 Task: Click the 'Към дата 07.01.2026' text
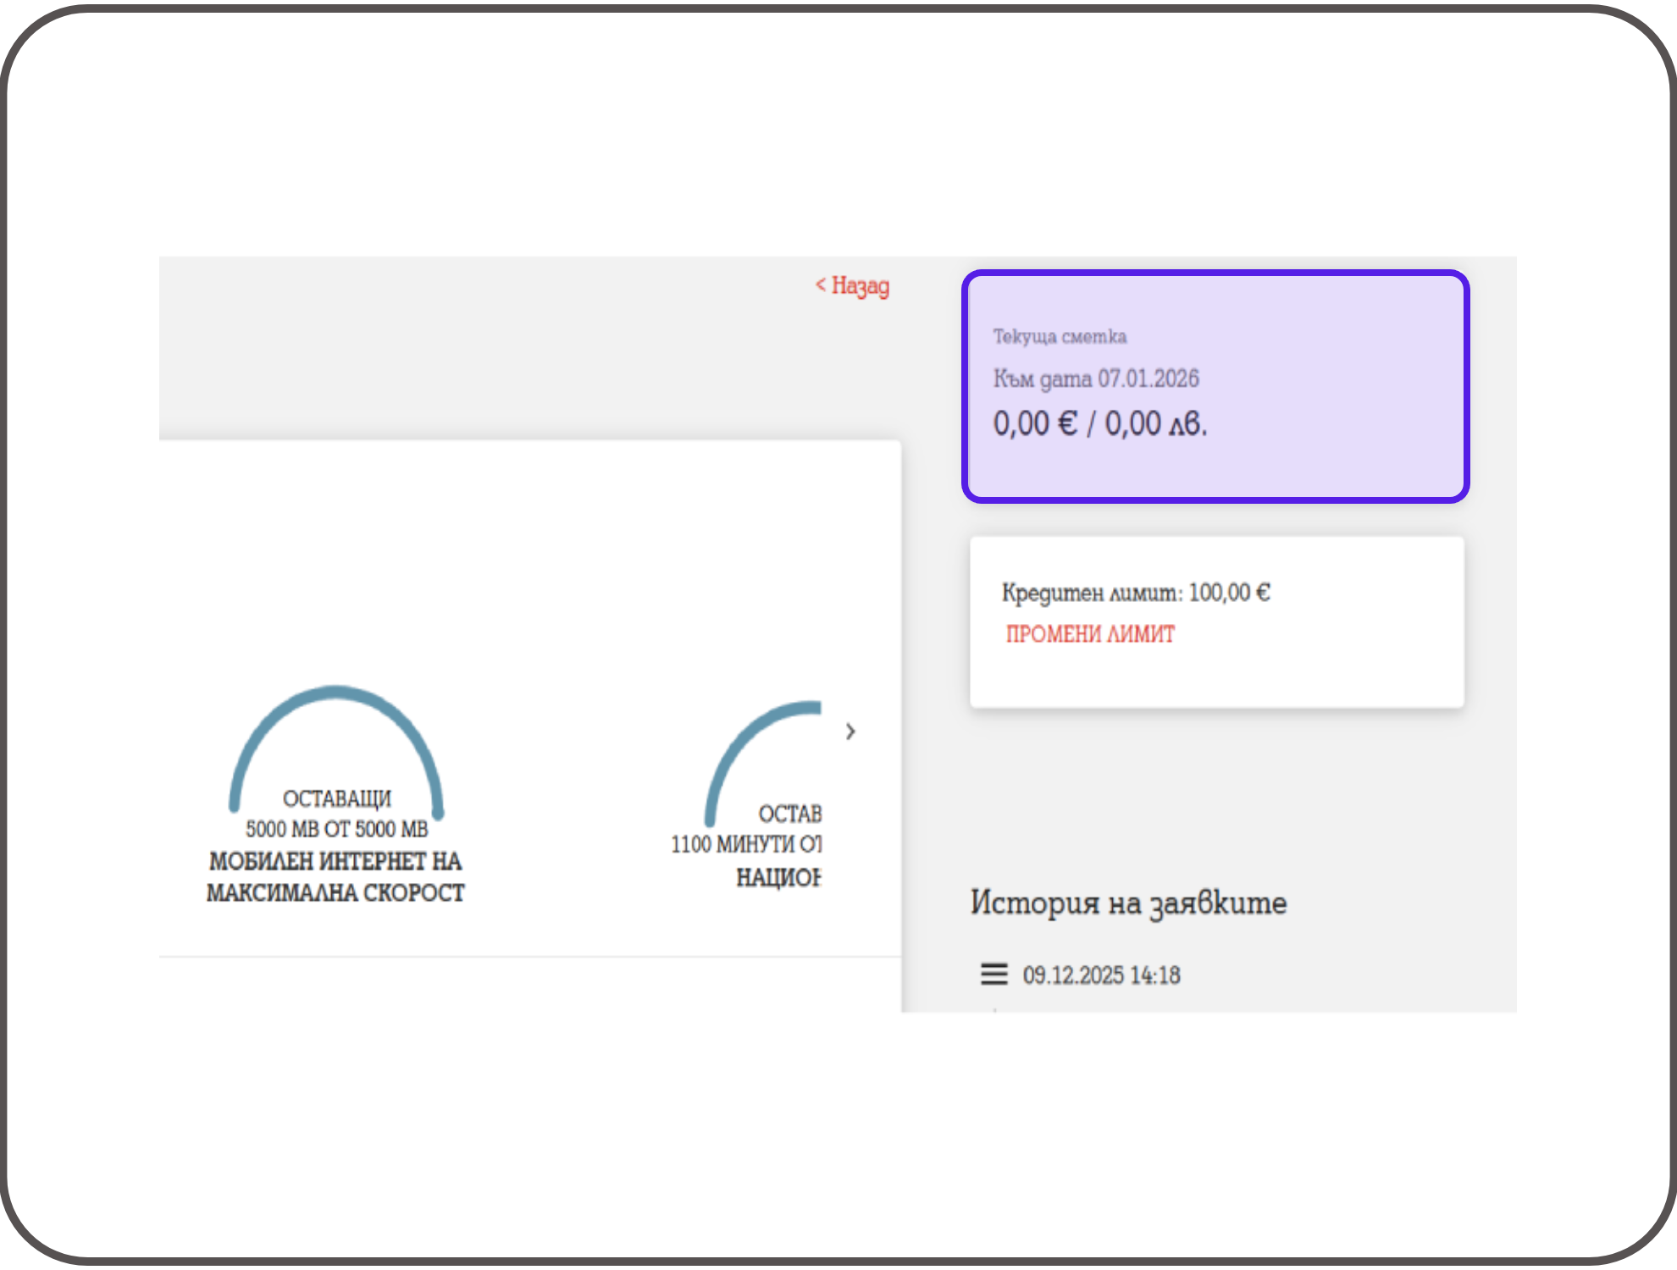pyautogui.click(x=1096, y=378)
